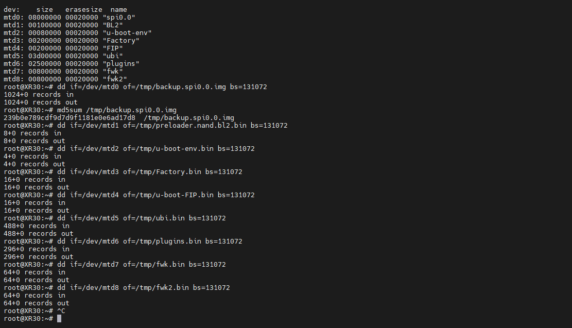Click the "296+0 records out" output line

(x=39, y=257)
